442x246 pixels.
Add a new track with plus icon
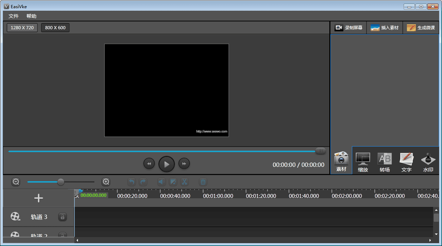click(39, 198)
